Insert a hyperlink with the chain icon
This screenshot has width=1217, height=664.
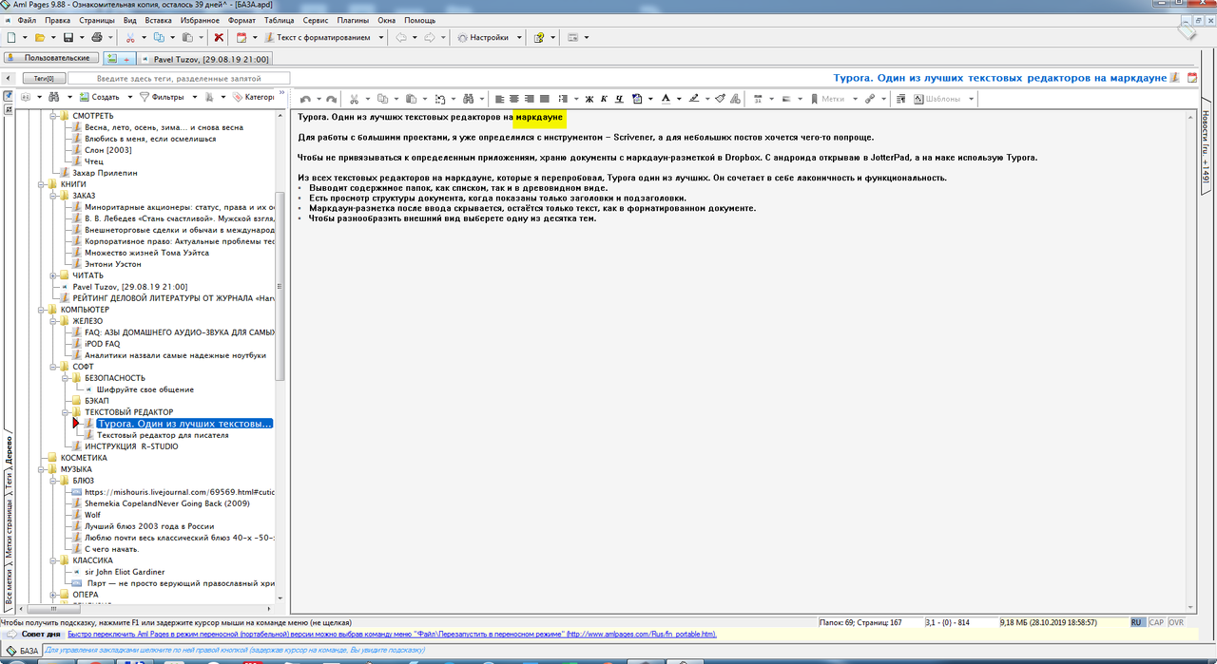869,98
